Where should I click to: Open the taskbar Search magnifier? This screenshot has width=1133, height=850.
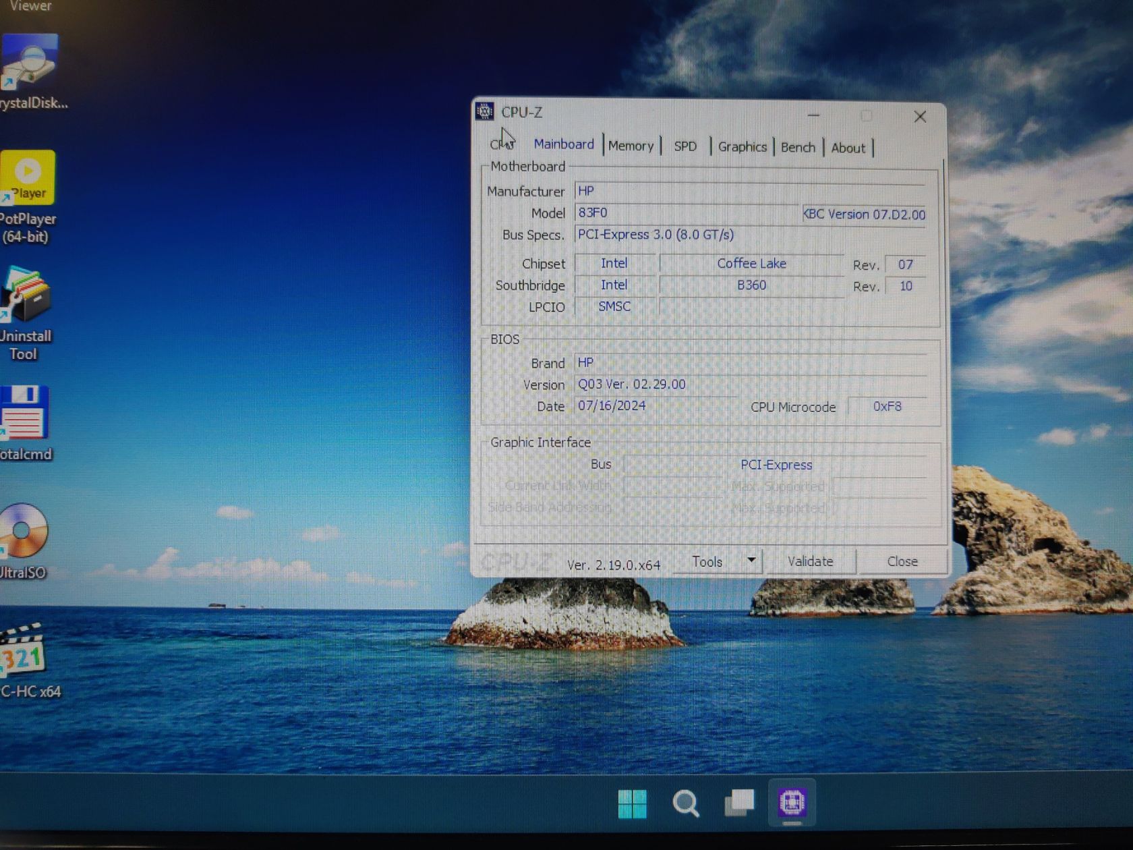click(x=686, y=803)
